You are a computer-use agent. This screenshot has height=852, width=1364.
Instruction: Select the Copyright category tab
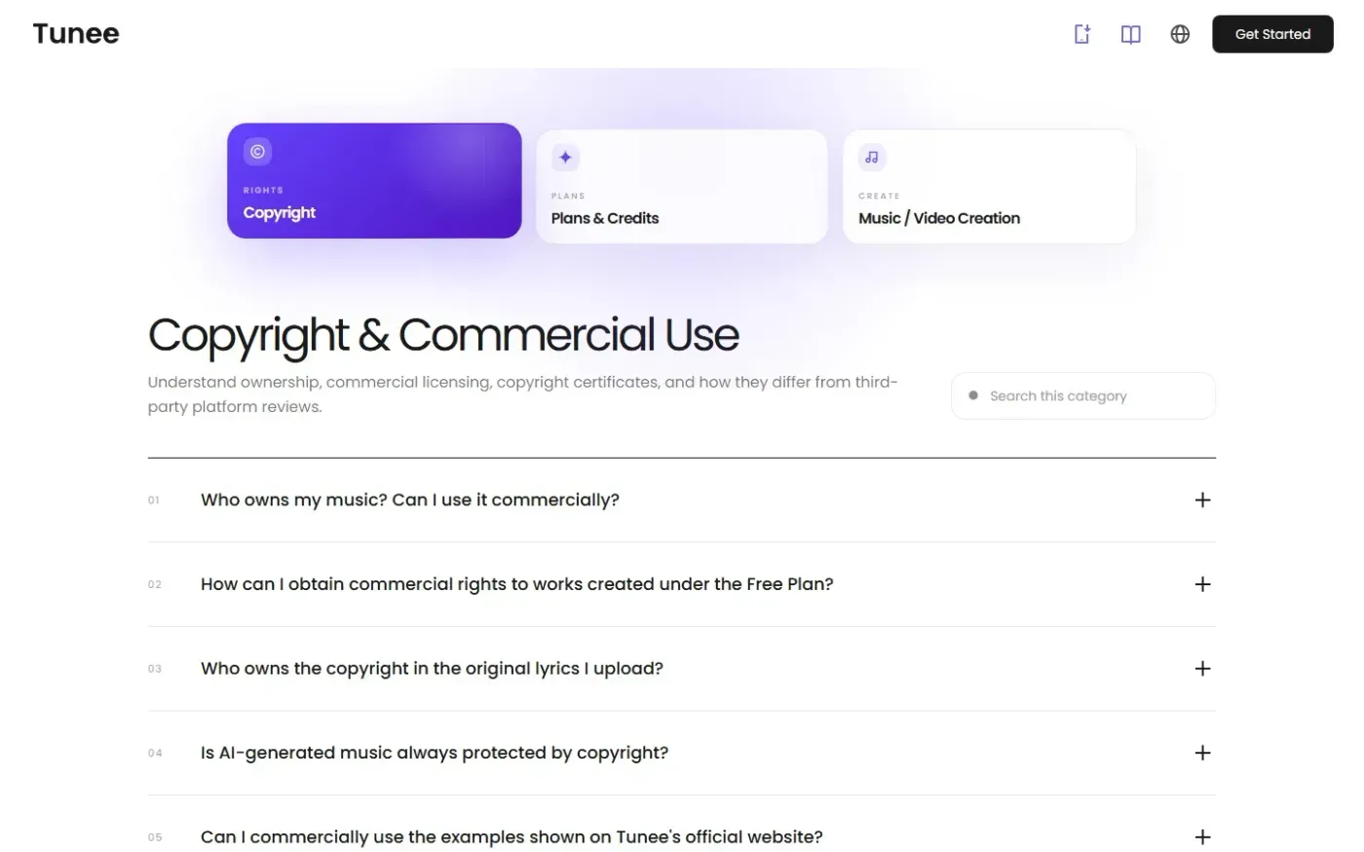374,180
